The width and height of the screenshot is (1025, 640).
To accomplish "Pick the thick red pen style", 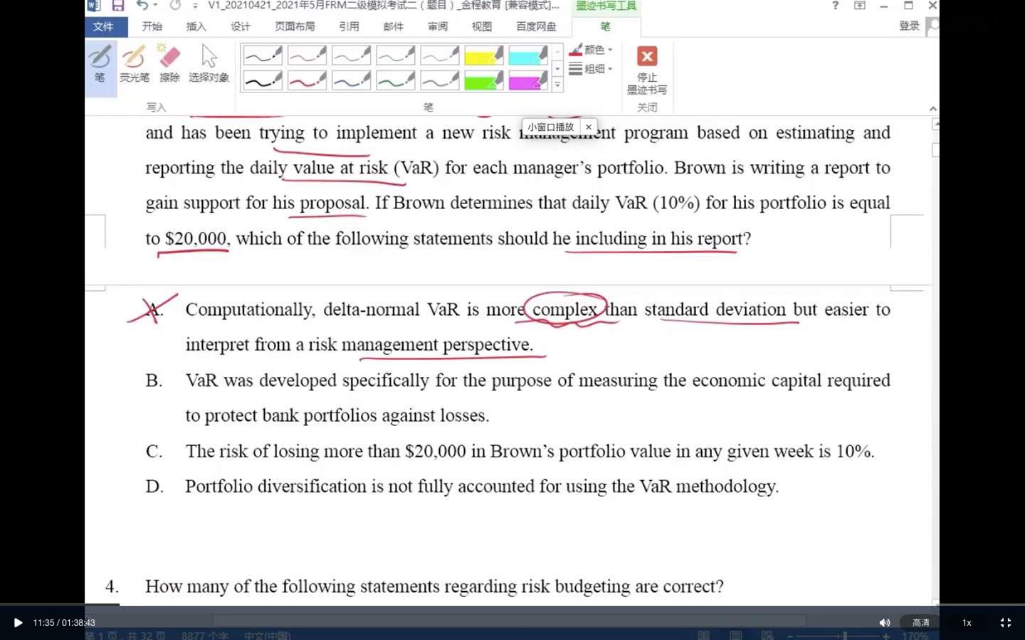I will pos(307,80).
